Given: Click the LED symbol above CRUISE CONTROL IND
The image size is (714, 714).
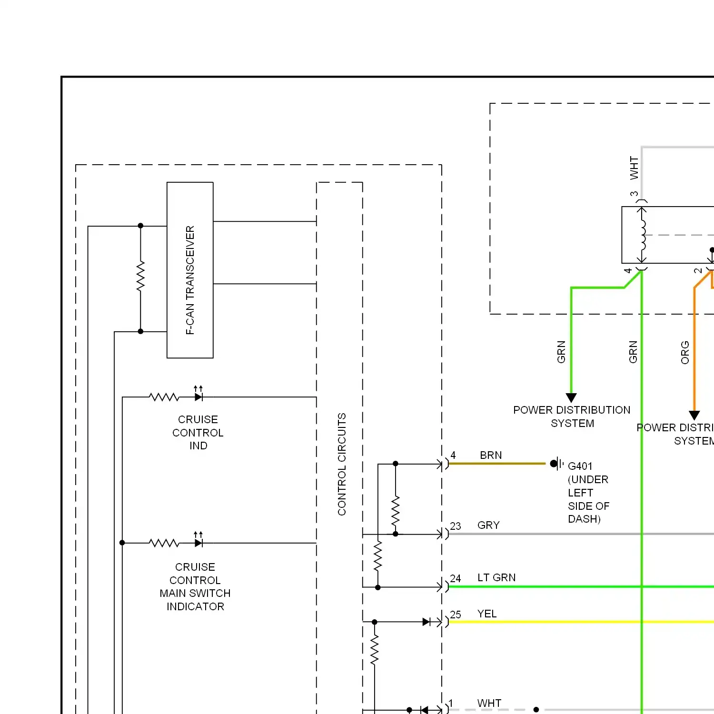Looking at the screenshot, I should coord(198,395).
